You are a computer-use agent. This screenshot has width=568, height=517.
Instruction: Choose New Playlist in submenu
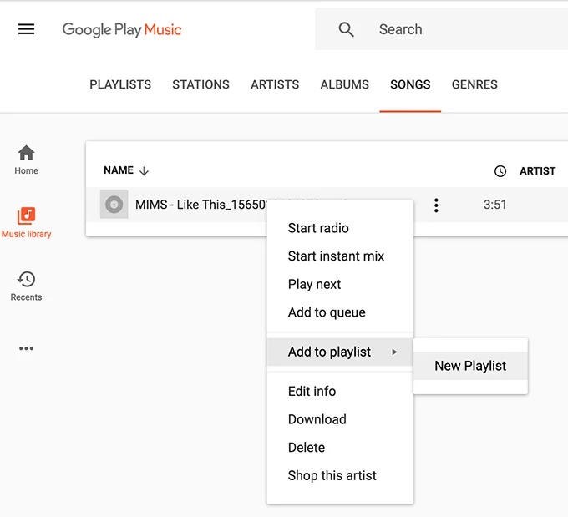470,366
